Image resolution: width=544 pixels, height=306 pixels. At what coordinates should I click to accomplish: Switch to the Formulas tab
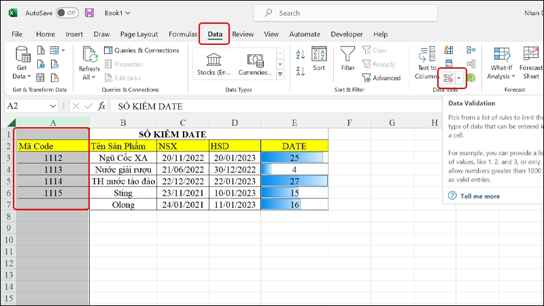[183, 34]
